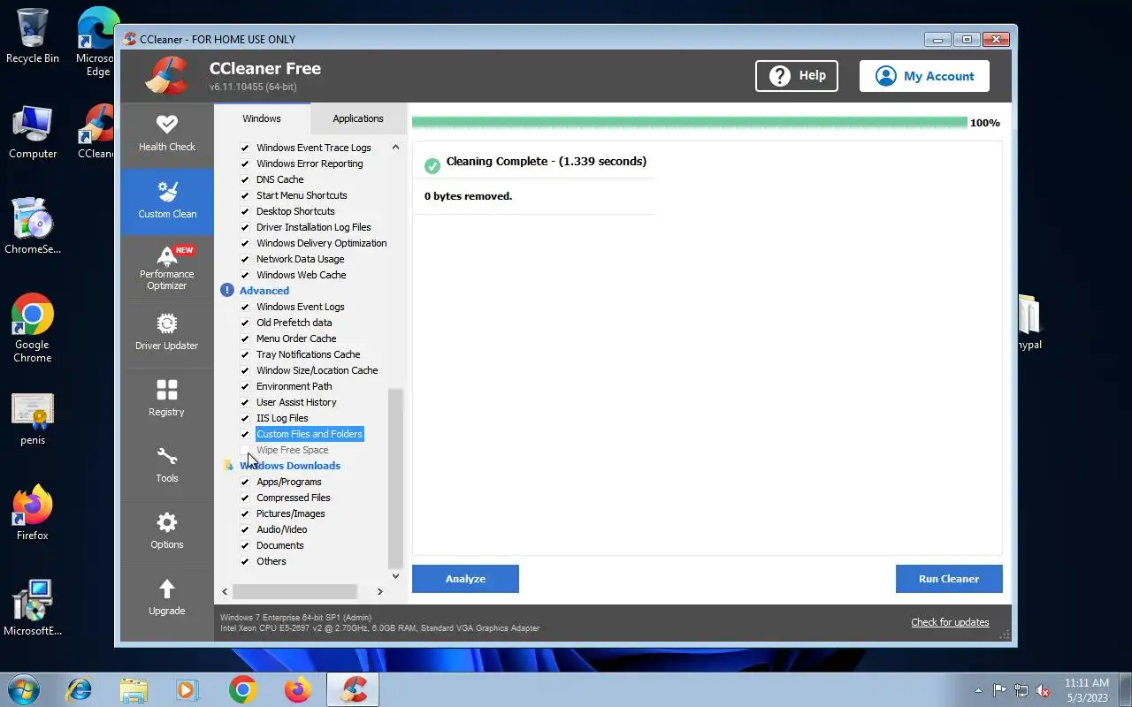The image size is (1132, 707).
Task: Click the network tray icon
Action: (x=1021, y=690)
